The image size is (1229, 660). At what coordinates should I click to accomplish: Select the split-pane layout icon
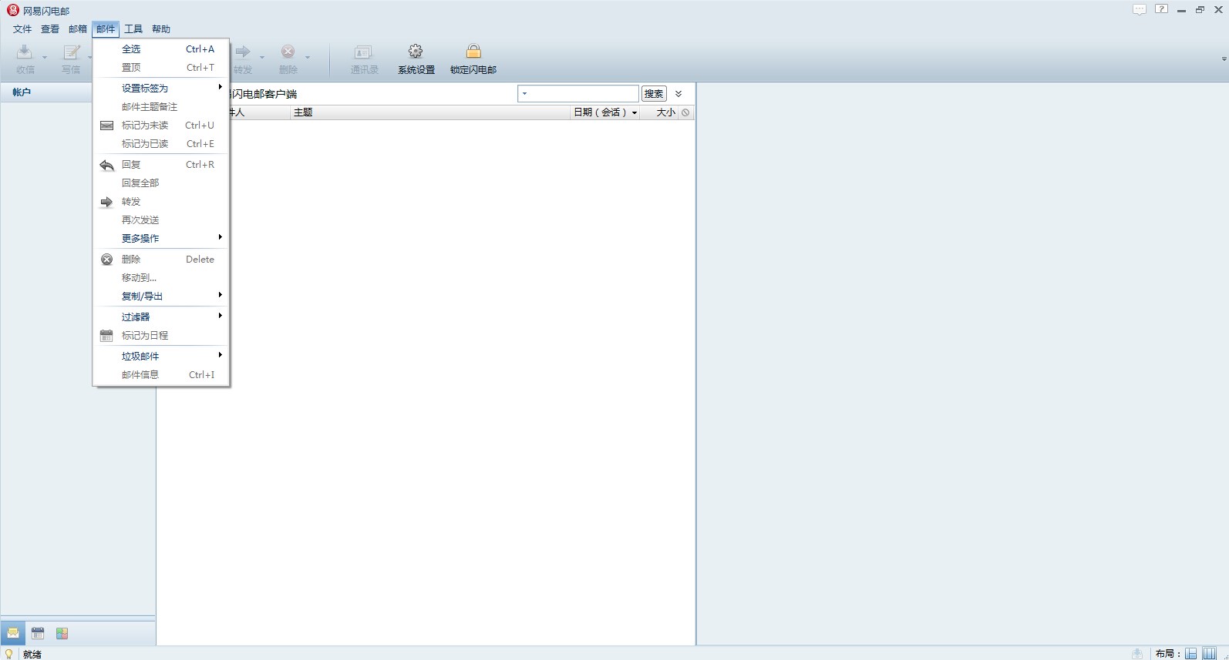(x=1191, y=654)
